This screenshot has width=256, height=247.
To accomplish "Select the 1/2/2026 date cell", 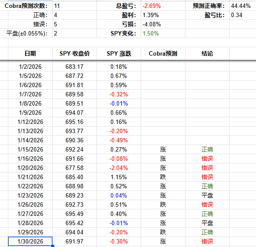I will pyautogui.click(x=30, y=67).
